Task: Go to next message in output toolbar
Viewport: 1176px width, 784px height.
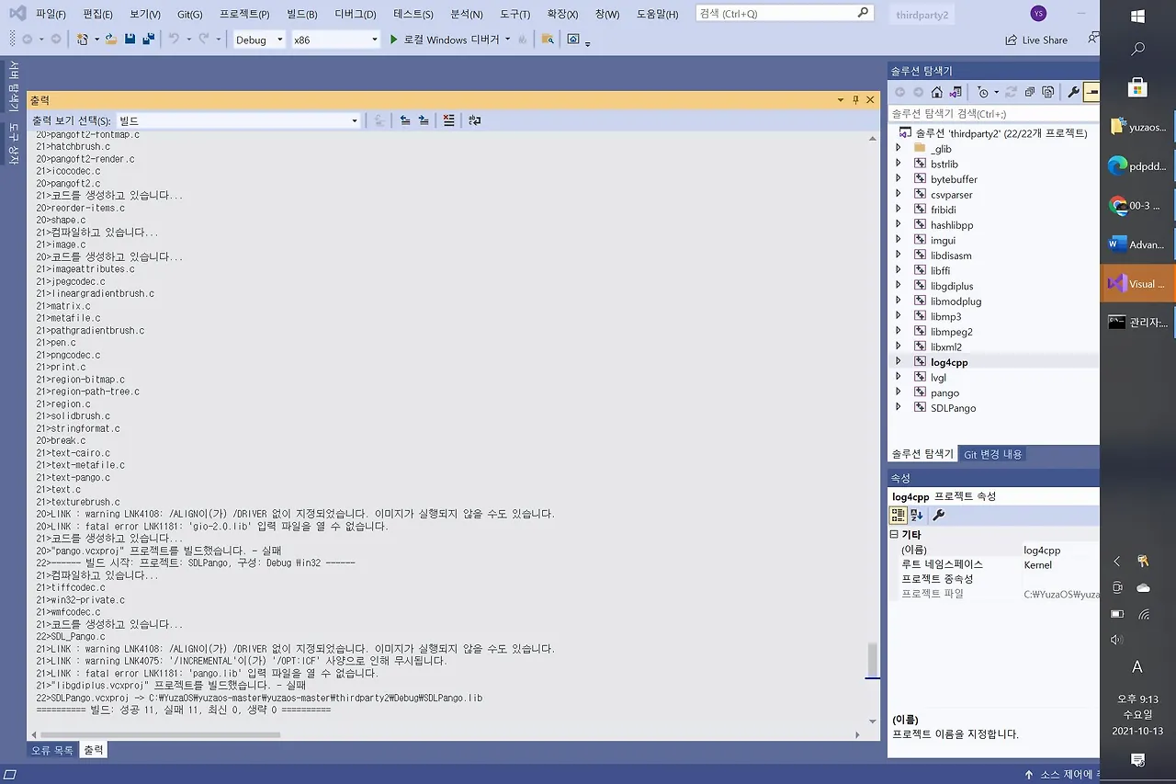Action: (424, 120)
